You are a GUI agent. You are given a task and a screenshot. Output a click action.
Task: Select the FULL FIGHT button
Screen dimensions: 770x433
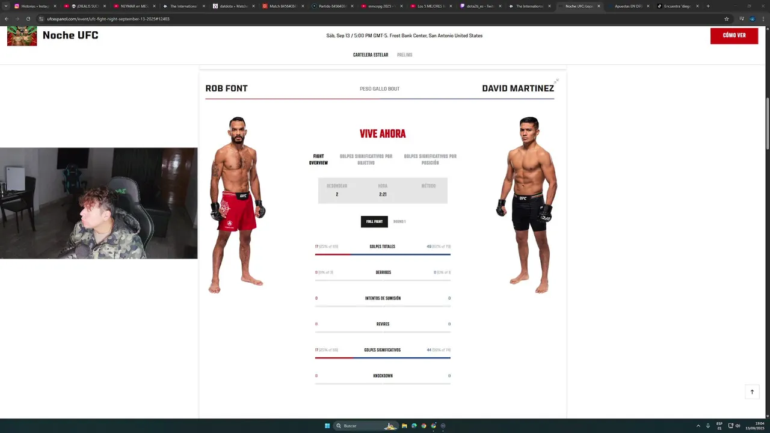[x=374, y=222]
